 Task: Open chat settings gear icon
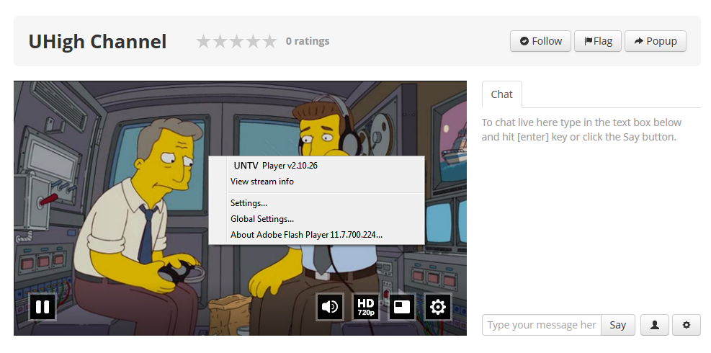click(x=686, y=325)
